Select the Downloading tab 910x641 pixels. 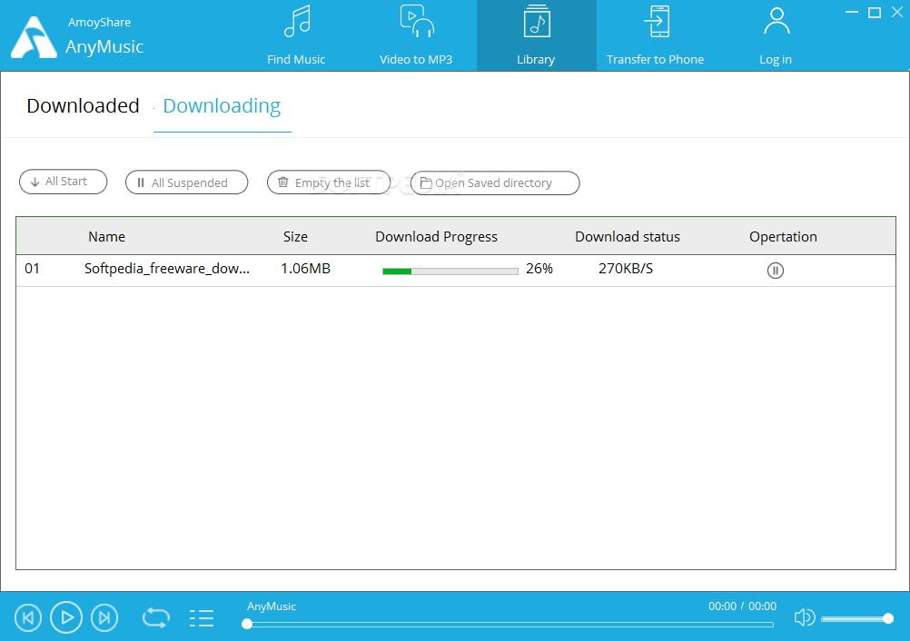click(x=222, y=106)
